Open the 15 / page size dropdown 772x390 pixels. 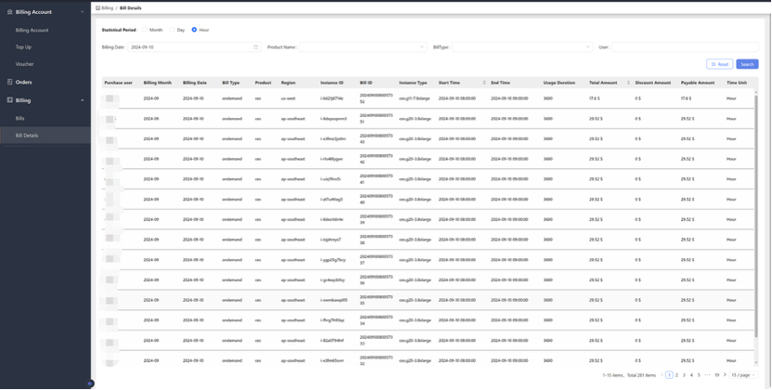point(744,375)
